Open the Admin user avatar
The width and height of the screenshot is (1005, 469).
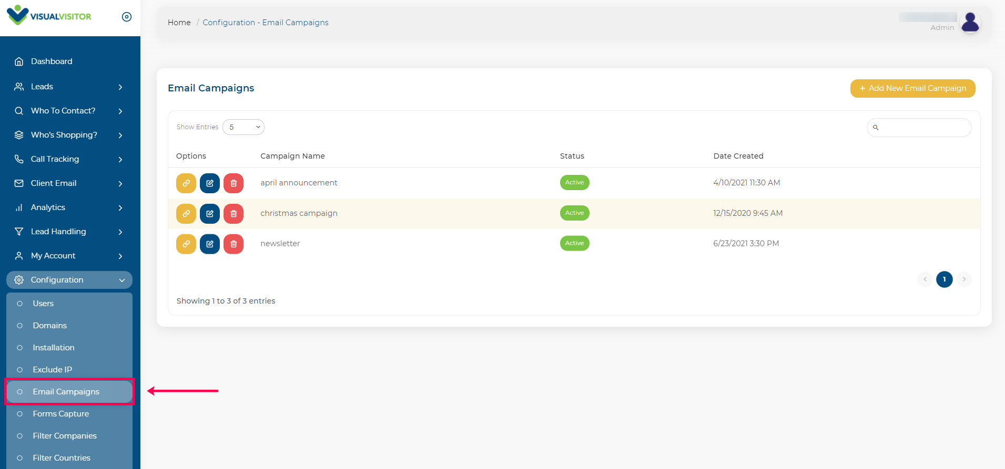coord(970,22)
